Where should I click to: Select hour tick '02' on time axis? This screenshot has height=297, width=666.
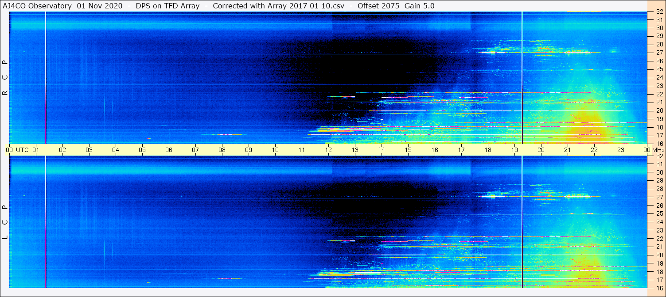63,150
